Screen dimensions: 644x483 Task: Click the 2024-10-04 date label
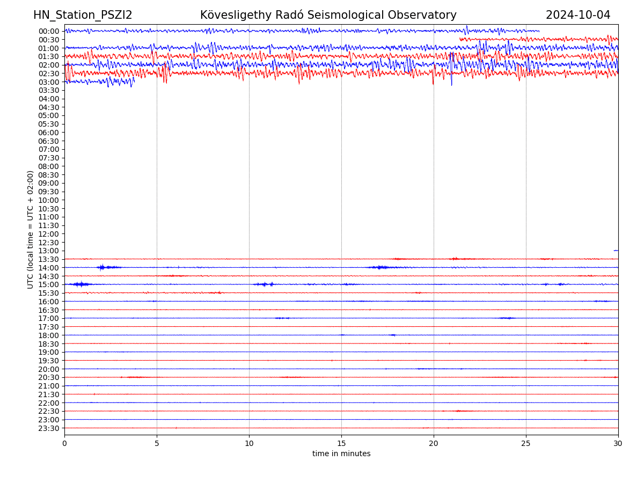tap(578, 15)
